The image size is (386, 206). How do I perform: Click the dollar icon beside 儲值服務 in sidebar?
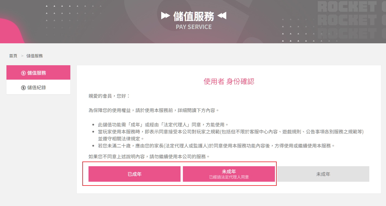coord(23,73)
